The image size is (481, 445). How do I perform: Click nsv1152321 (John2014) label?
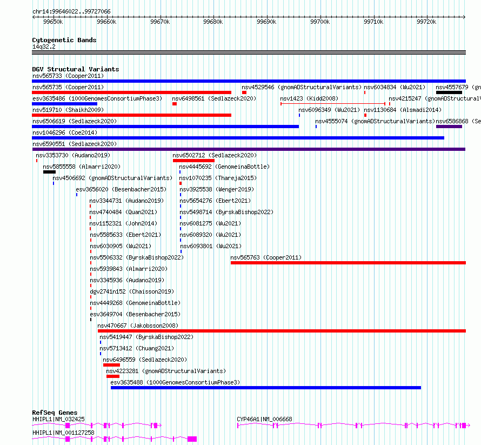point(123,223)
